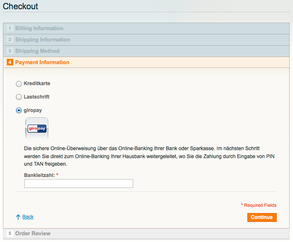The height and width of the screenshot is (242, 293).
Task: Click the step number 3 badge
Action: (x=10, y=51)
